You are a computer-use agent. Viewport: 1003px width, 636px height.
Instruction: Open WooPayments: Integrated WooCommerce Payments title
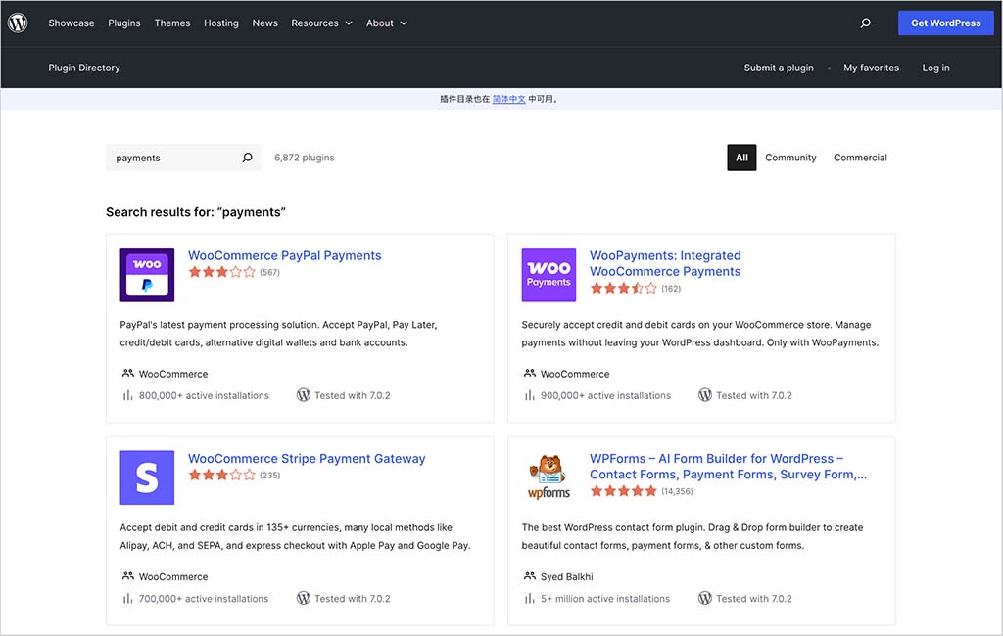[665, 263]
